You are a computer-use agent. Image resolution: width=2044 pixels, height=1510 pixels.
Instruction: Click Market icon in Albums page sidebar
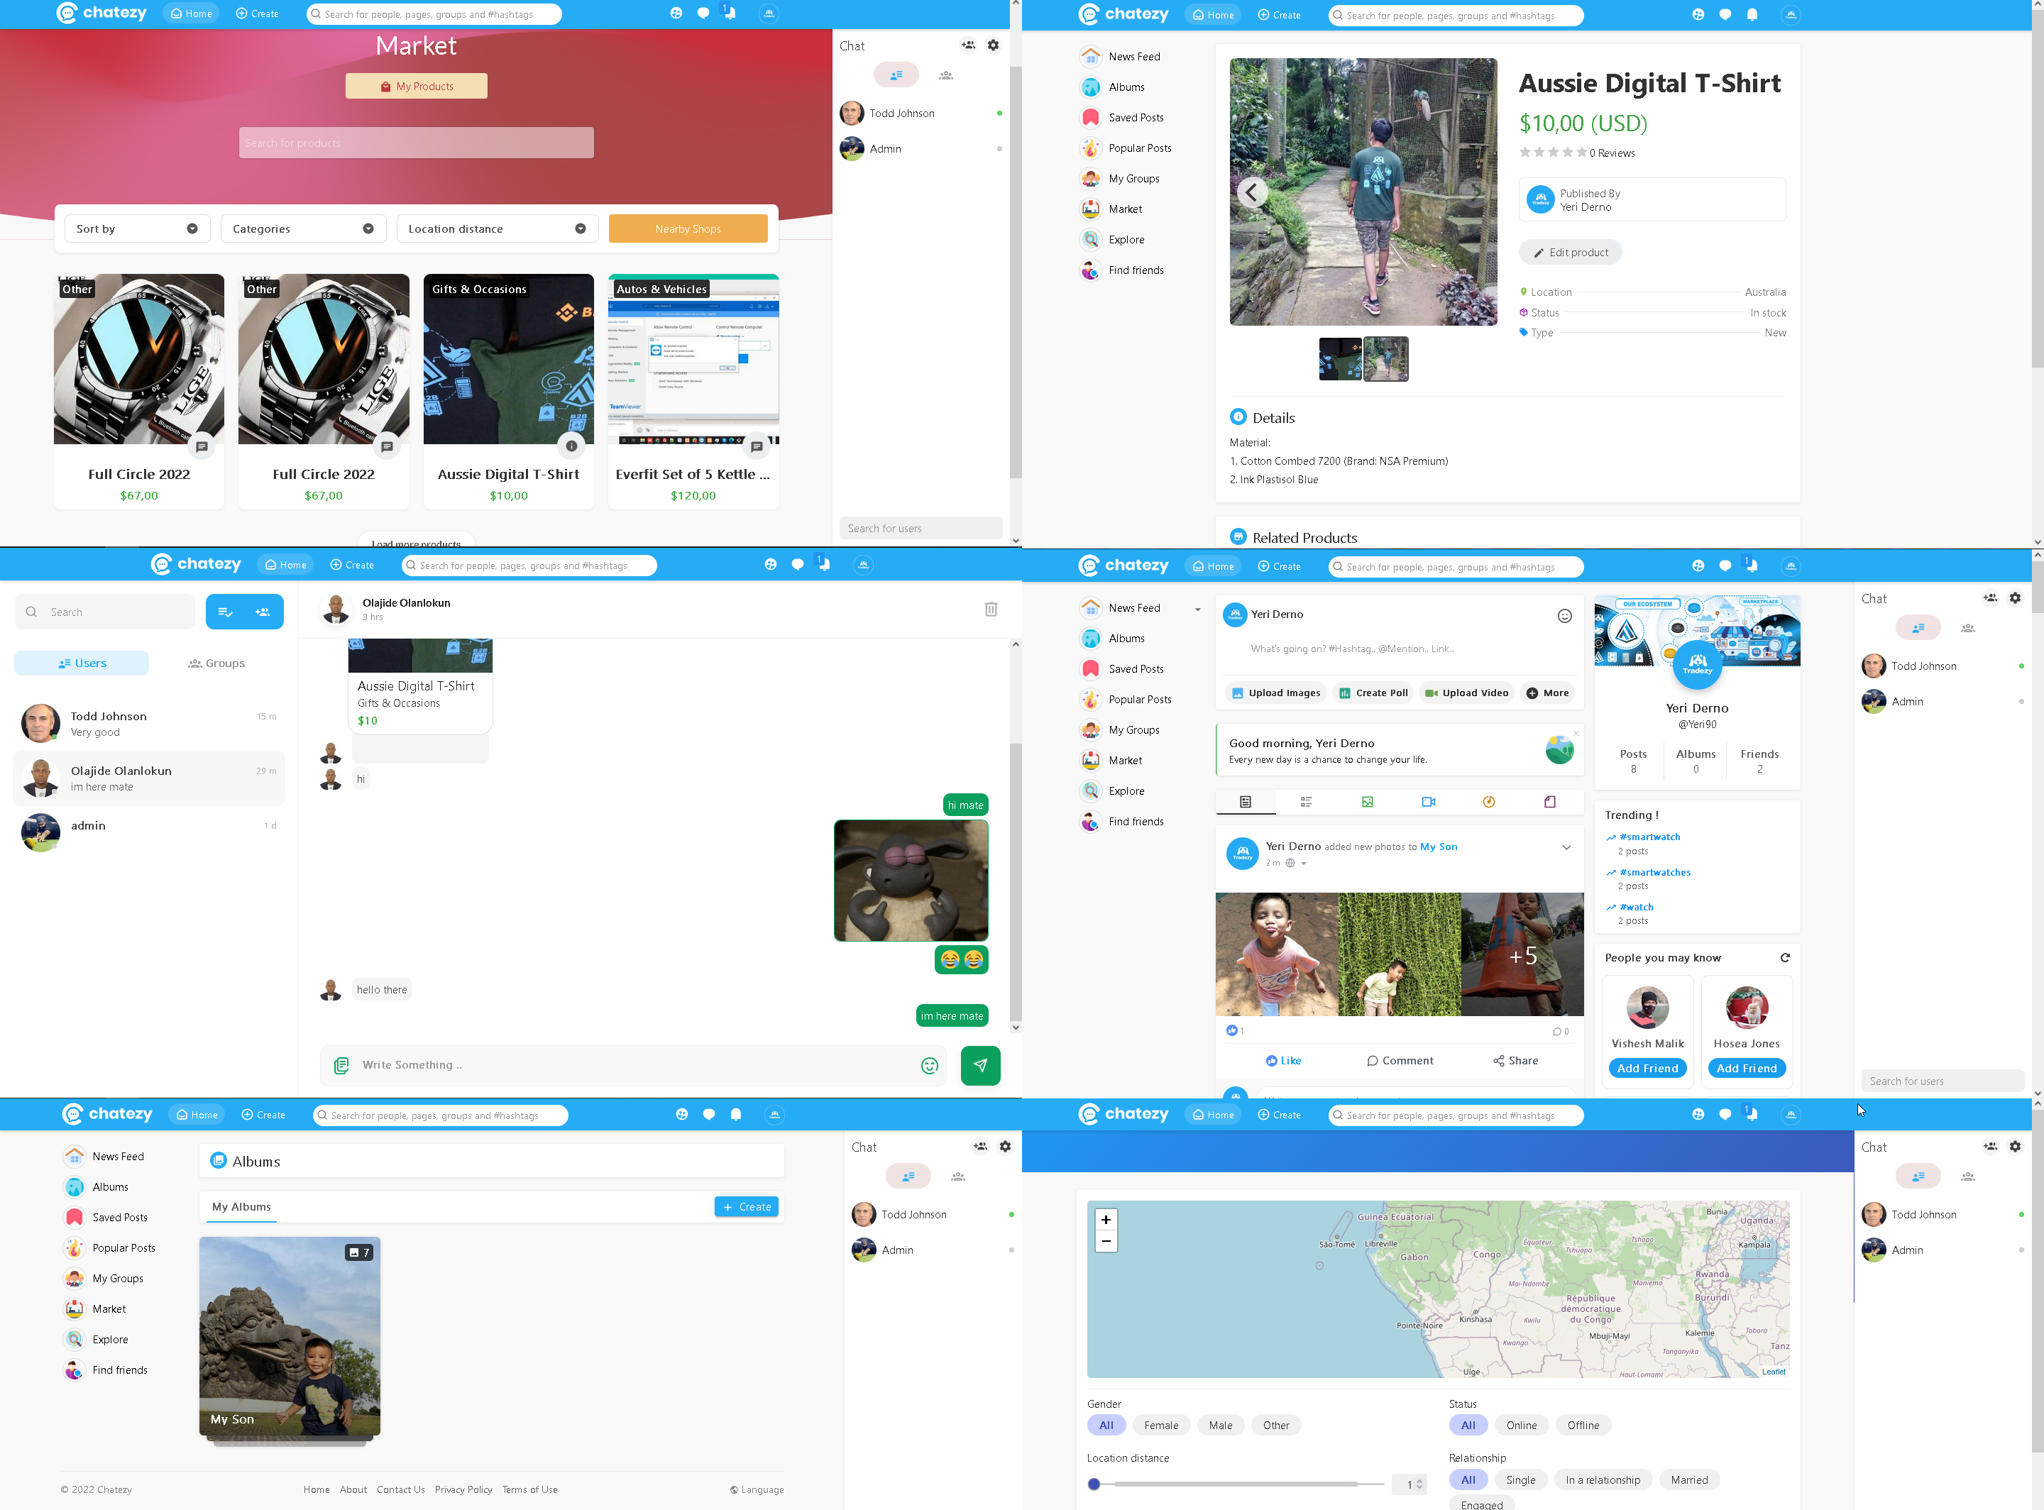[74, 1309]
